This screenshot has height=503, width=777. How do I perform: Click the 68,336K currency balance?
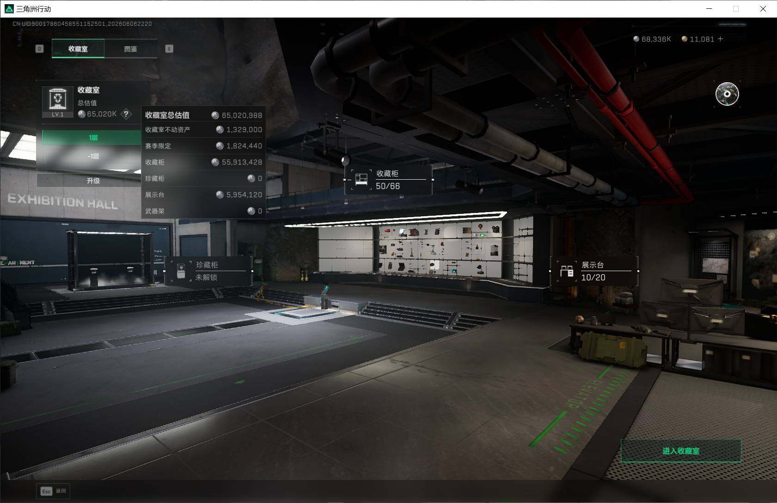click(652, 39)
